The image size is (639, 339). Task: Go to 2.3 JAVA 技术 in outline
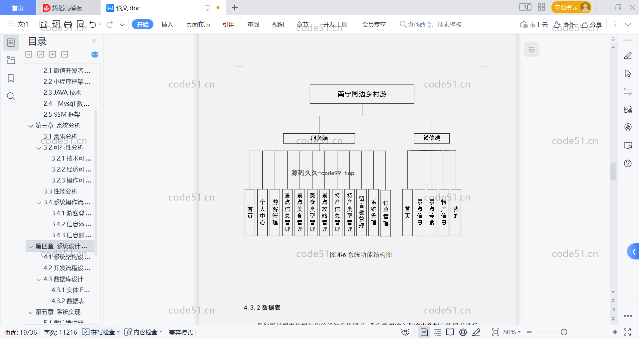[62, 93]
